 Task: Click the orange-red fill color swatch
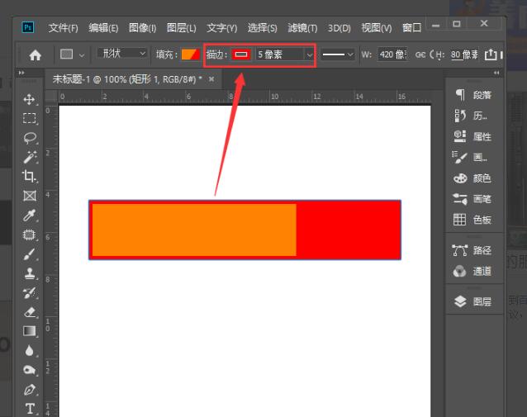point(191,54)
